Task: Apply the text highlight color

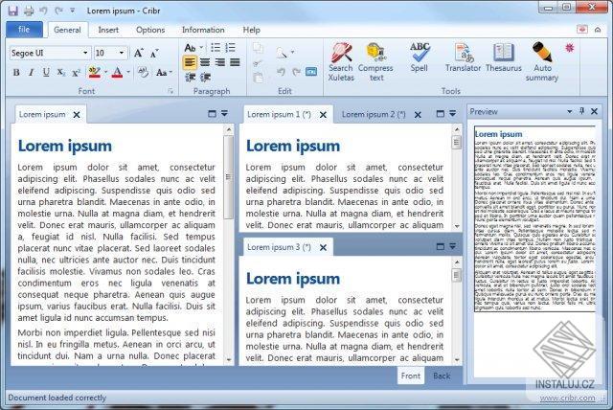Action: pyautogui.click(x=94, y=72)
